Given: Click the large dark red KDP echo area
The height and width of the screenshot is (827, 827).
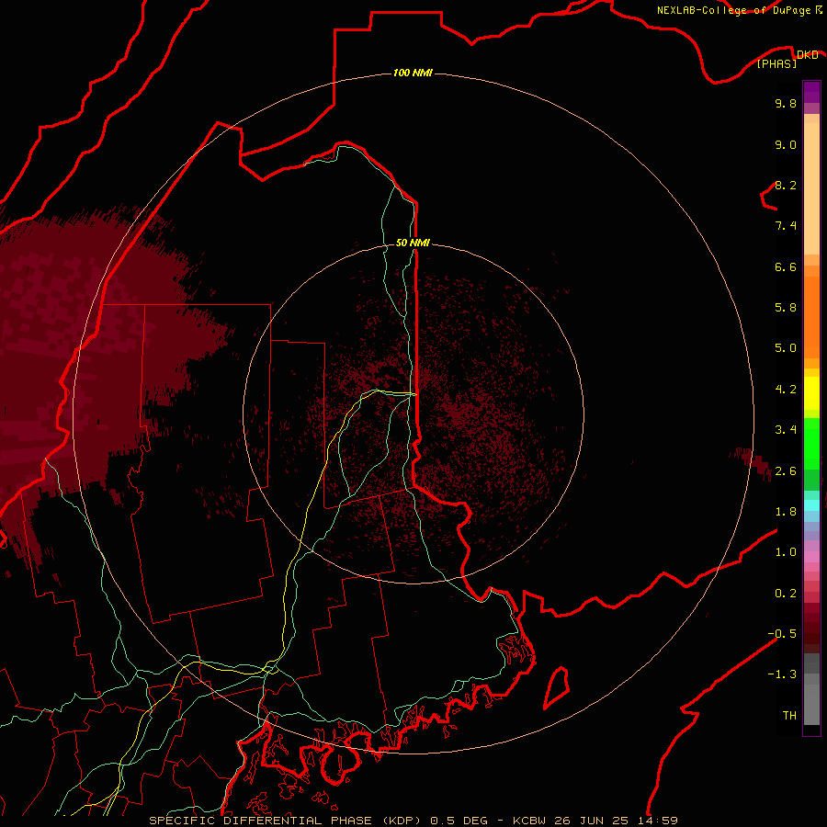Looking at the screenshot, I should [x=79, y=358].
